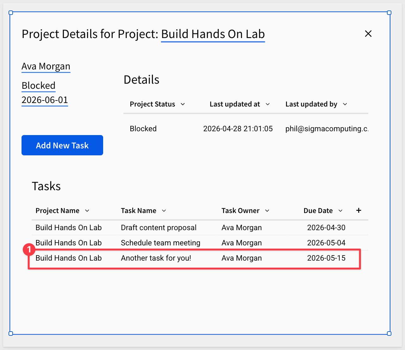
Task: Click the top-right selection resize handle
Action: [x=389, y=13]
